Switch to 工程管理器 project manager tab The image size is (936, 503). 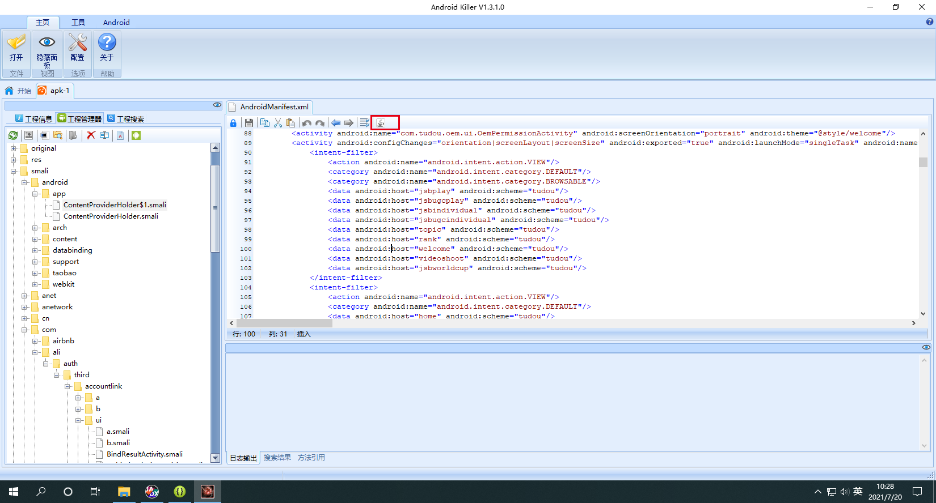[x=79, y=118]
